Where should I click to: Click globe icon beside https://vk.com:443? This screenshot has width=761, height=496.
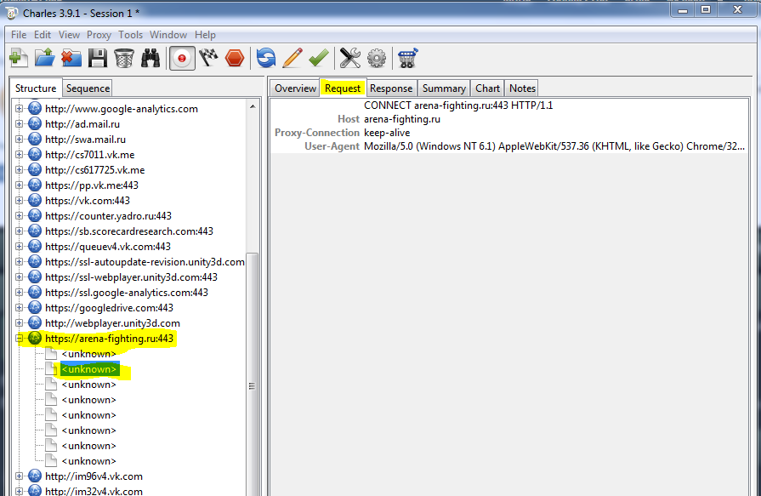click(35, 200)
